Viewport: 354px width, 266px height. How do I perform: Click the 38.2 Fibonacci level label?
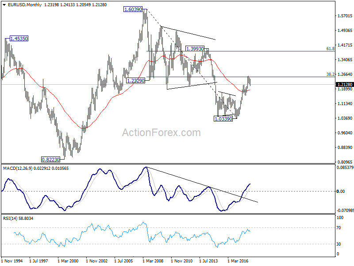pyautogui.click(x=330, y=74)
